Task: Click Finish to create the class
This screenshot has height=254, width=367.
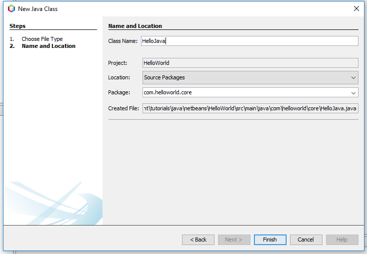Action: point(270,240)
